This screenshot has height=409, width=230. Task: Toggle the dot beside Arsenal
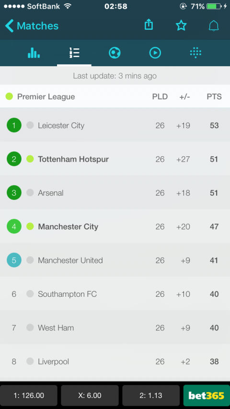click(30, 193)
